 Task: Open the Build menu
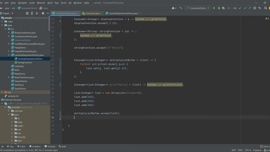click(50, 3)
